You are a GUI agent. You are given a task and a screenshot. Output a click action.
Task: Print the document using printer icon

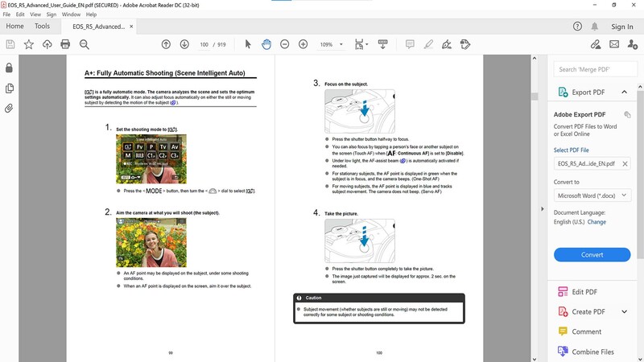pyautogui.click(x=65, y=44)
